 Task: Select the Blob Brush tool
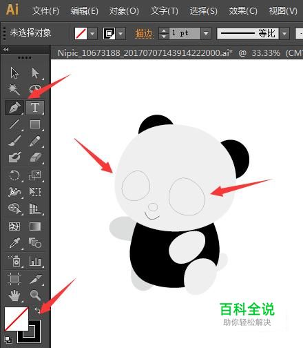(x=14, y=157)
